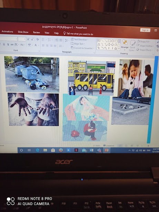Increase font size with the larger A icon
Viewport: 159px width, 212px height.
[x=28, y=39]
